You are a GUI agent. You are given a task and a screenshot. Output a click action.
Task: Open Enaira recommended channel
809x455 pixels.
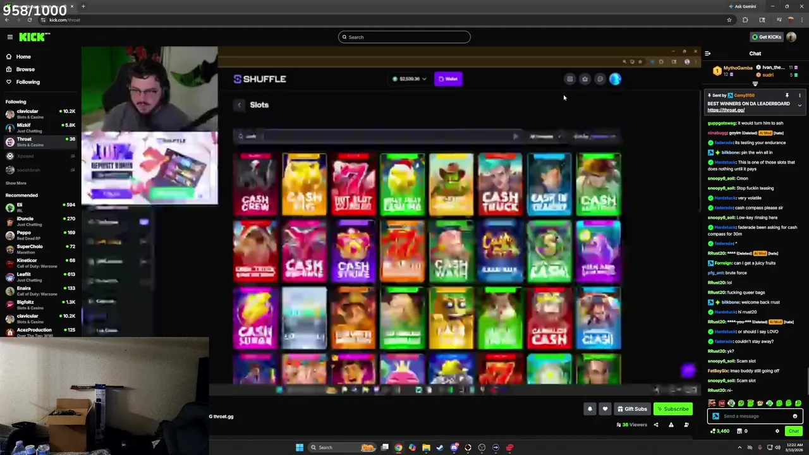(40, 291)
